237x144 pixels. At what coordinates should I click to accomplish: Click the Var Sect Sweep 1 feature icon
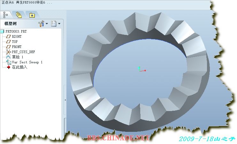tap(9, 62)
